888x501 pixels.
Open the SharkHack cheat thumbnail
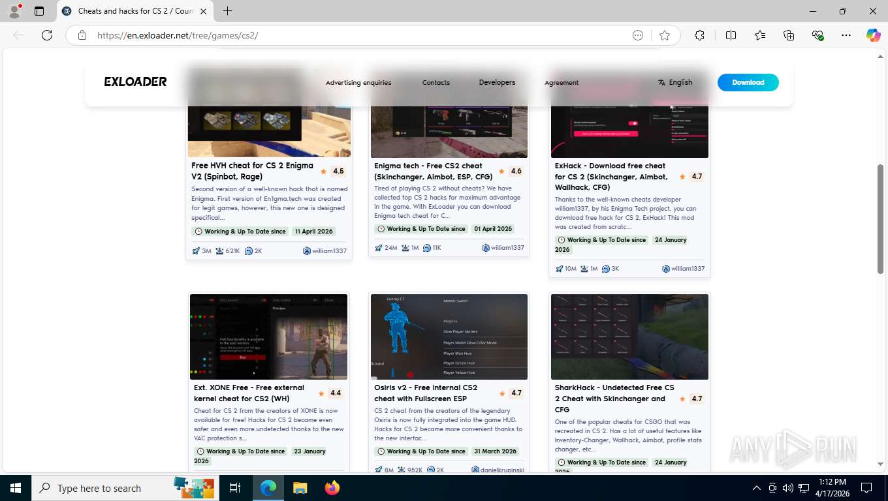(x=629, y=337)
